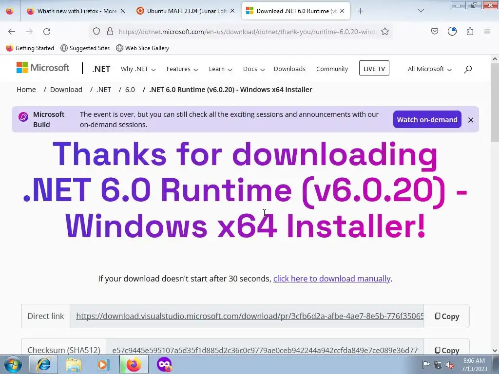Go to Home breadcrumb
The image size is (499, 374).
click(26, 90)
